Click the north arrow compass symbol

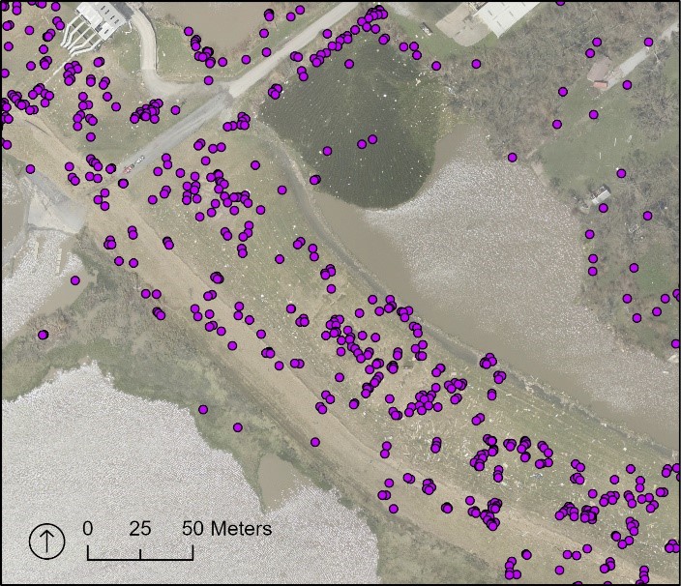pos(46,542)
